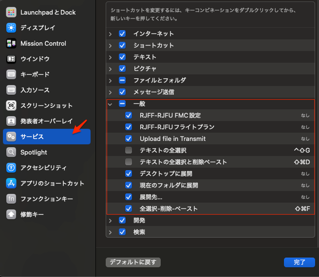The image size is (319, 277).
Task: Open the ディスプレイ settings icon
Action: (11, 28)
